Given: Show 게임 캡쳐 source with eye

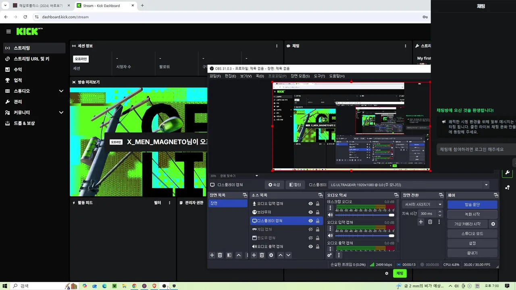Looking at the screenshot, I should (x=310, y=229).
